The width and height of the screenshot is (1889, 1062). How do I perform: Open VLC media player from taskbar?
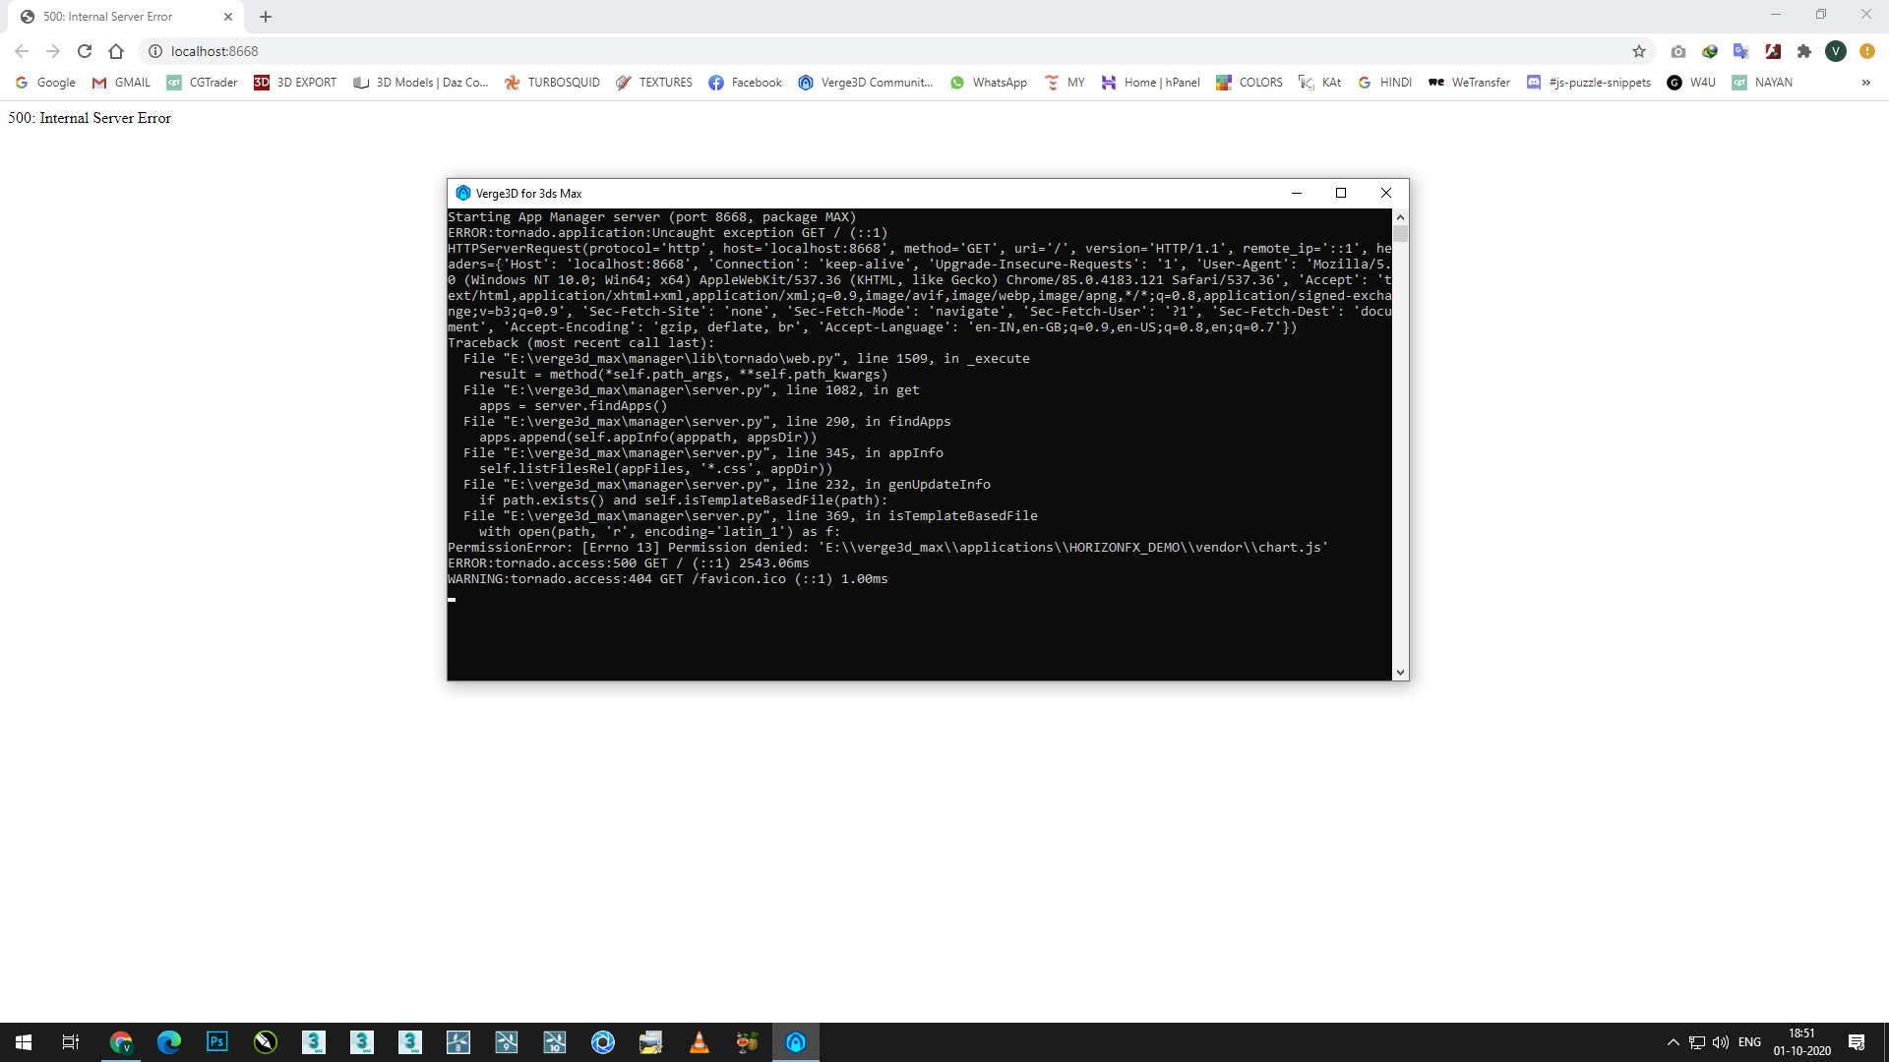700,1042
